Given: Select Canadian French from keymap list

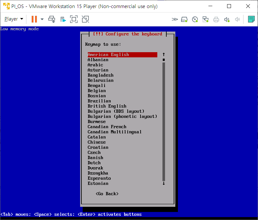Looking at the screenshot, I should coord(107,127).
